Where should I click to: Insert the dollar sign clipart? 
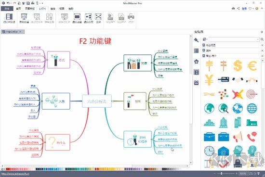point(238,65)
